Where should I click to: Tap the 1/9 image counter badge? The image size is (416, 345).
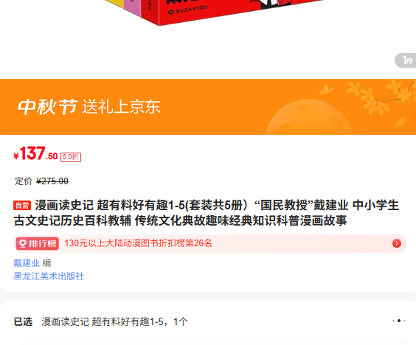[406, 60]
